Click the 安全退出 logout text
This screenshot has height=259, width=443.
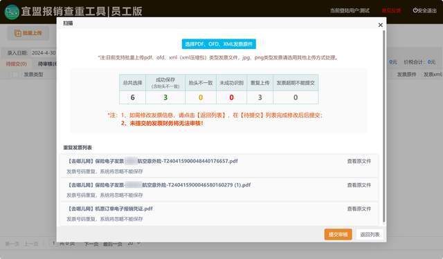pos(427,11)
